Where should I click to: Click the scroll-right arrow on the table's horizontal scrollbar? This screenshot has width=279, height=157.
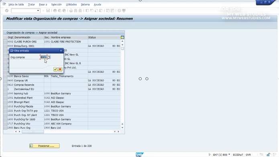pos(118,132)
